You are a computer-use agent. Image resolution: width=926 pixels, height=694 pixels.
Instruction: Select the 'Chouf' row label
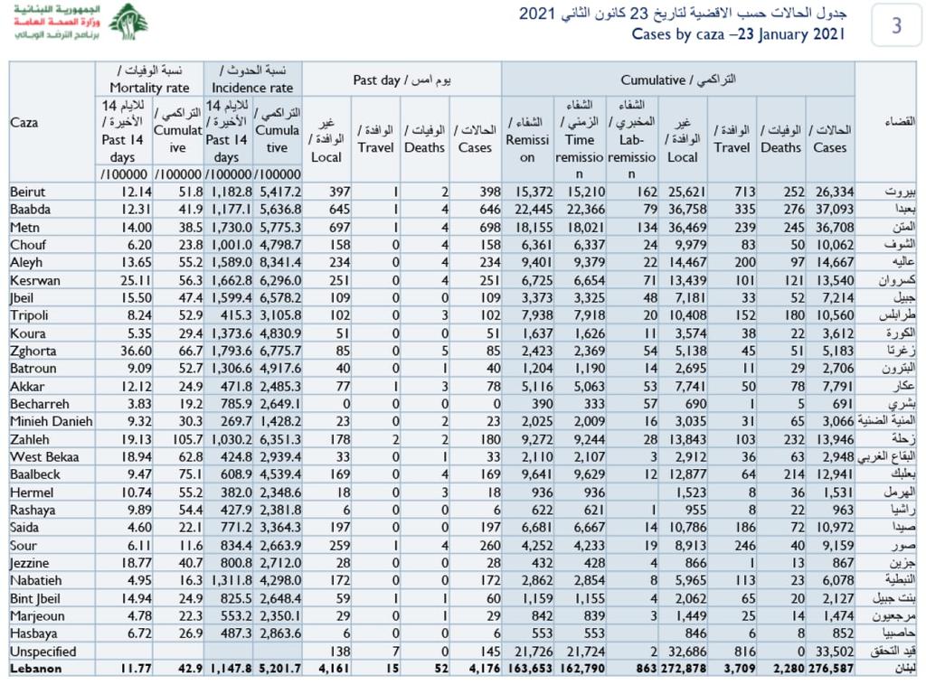coord(28,245)
